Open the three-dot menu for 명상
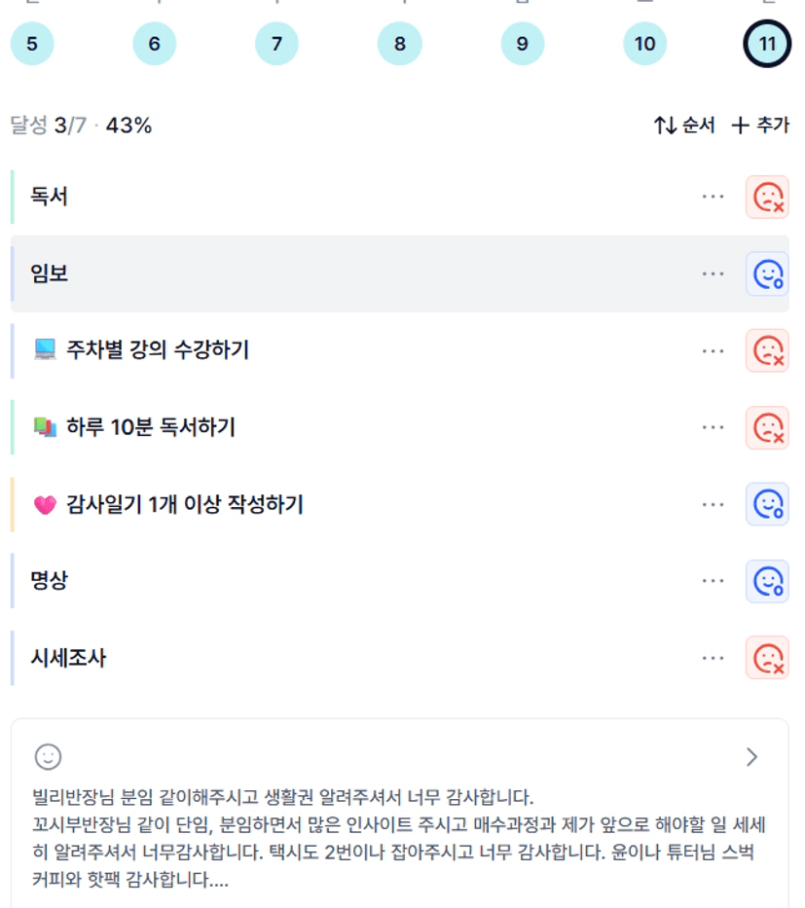 pos(714,581)
